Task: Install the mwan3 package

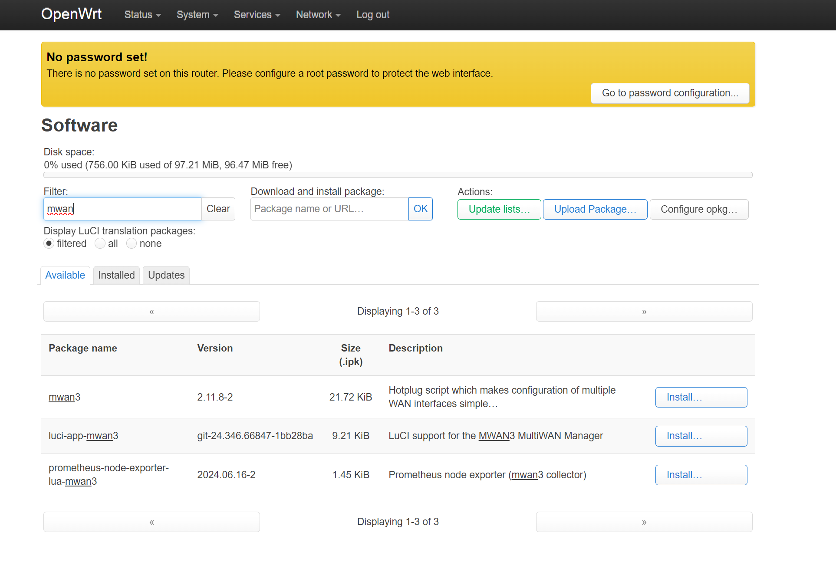Action: pyautogui.click(x=701, y=398)
